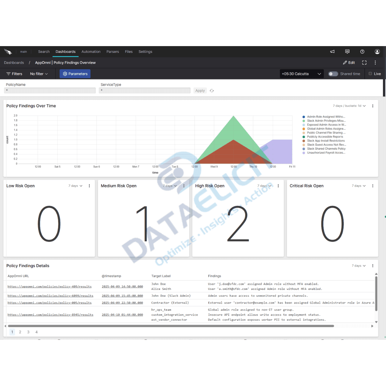The width and height of the screenshot is (386, 386).
Task: Open the user account avatar menu
Action: [377, 51]
